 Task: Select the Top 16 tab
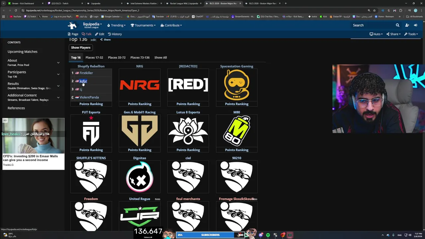(x=76, y=57)
